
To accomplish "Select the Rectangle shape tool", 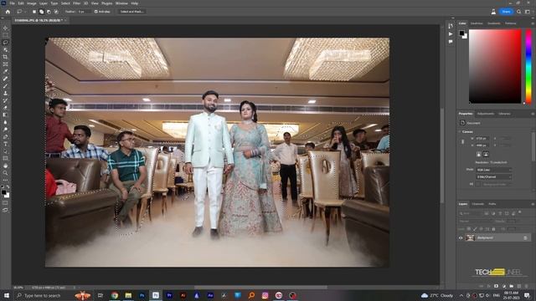I will (x=5, y=158).
